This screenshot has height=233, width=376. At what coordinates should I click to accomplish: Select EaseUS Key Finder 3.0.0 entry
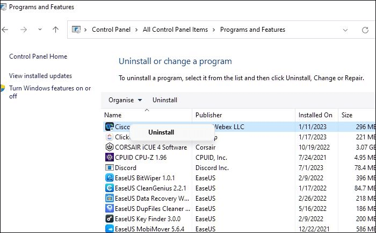click(148, 219)
